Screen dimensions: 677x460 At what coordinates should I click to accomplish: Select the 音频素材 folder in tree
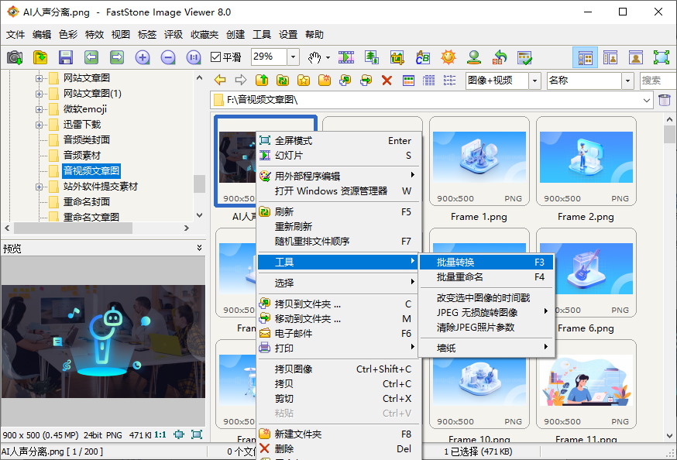(x=81, y=156)
